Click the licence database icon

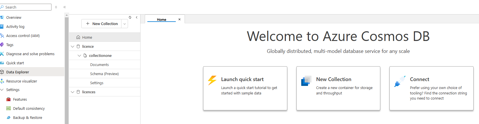[x=78, y=46]
